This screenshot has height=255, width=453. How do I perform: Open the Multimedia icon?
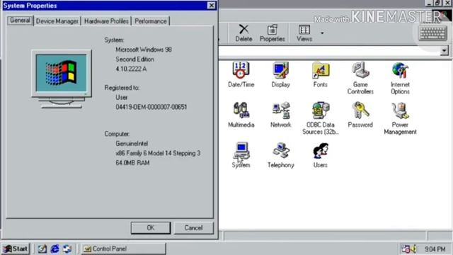pos(241,115)
